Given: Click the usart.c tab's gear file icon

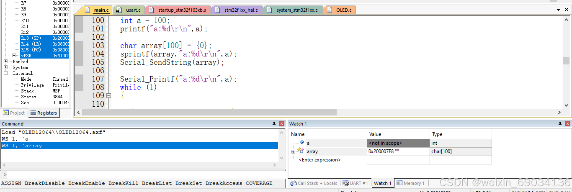Looking at the screenshot, I should (x=119, y=10).
